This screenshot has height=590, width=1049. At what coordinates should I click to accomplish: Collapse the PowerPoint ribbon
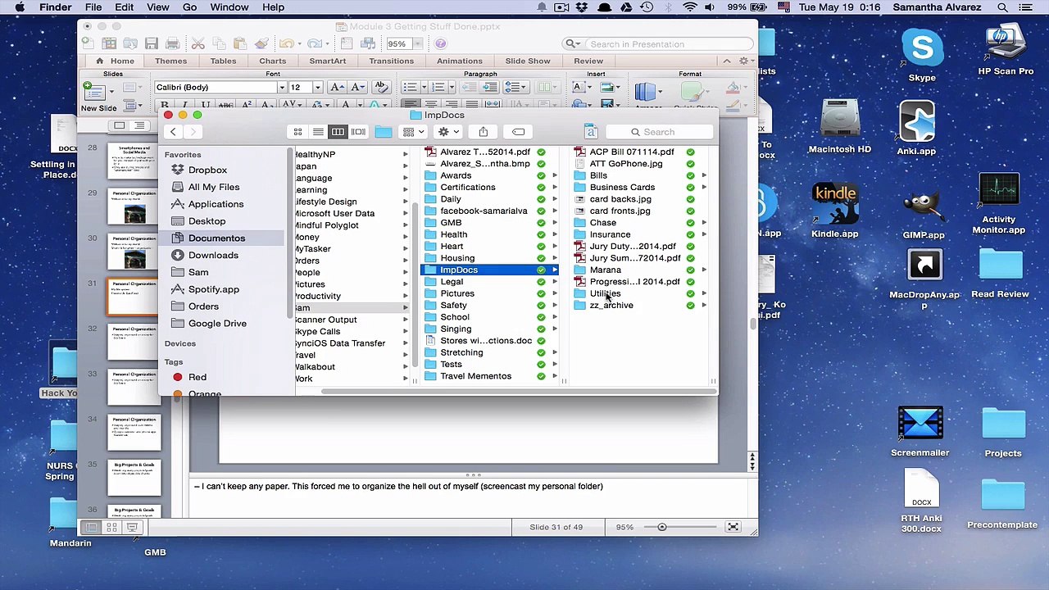point(726,61)
